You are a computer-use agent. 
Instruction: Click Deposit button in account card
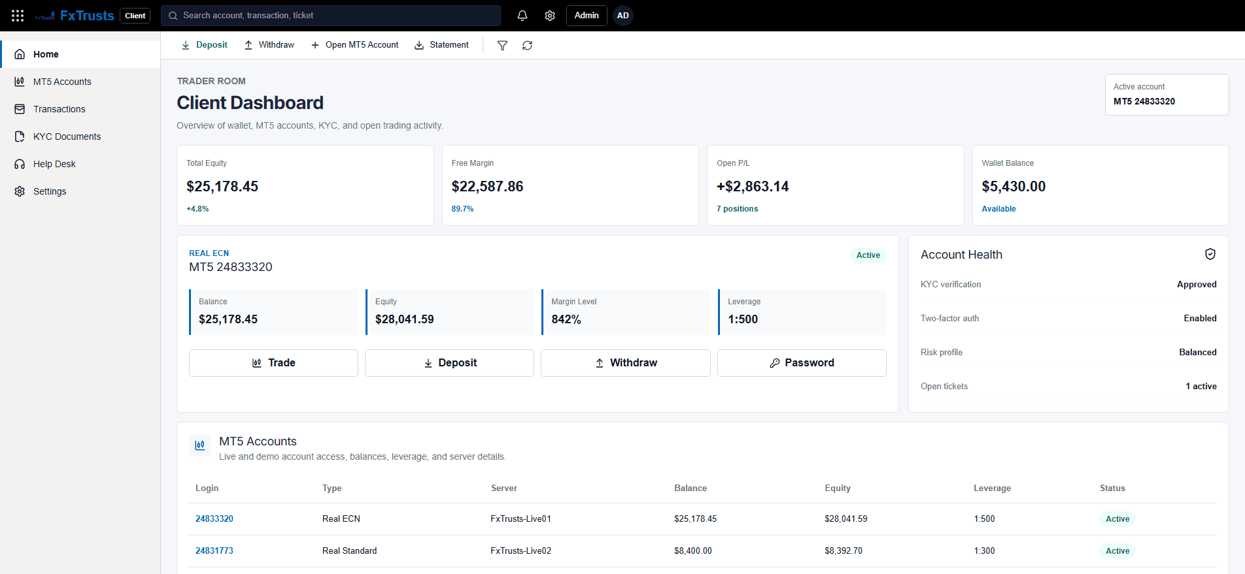click(449, 363)
